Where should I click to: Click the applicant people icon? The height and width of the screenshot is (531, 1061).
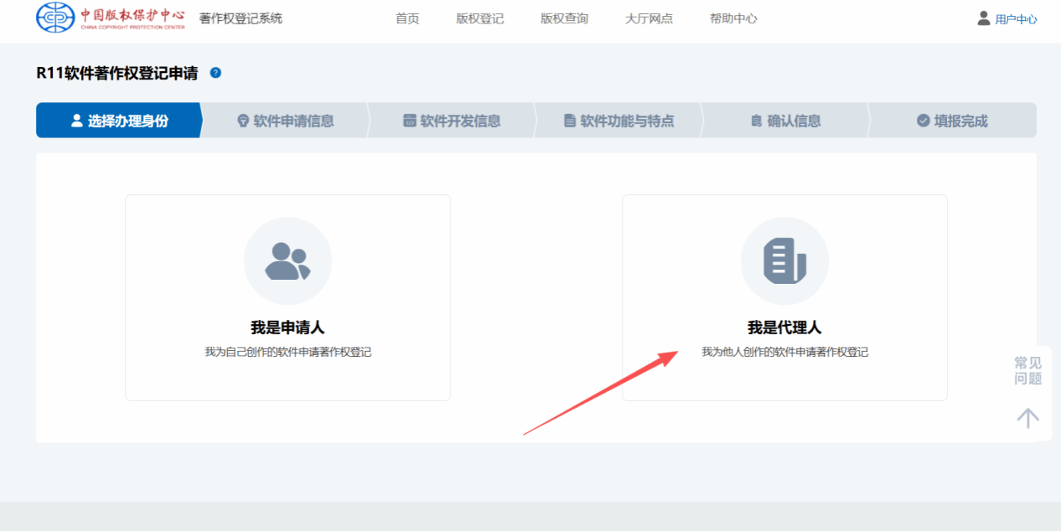pos(287,261)
